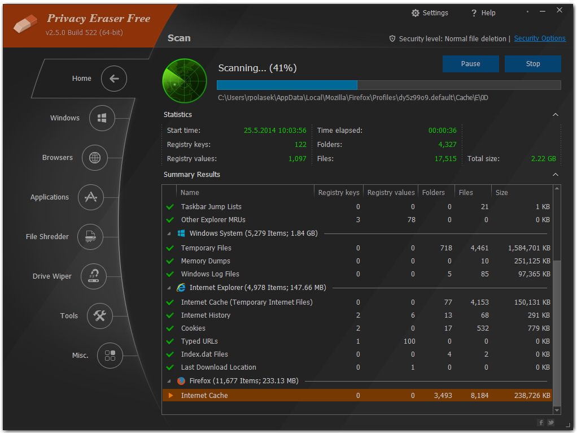Image resolution: width=577 pixels, height=433 pixels.
Task: Collapse the Statistics section
Action: (556, 115)
